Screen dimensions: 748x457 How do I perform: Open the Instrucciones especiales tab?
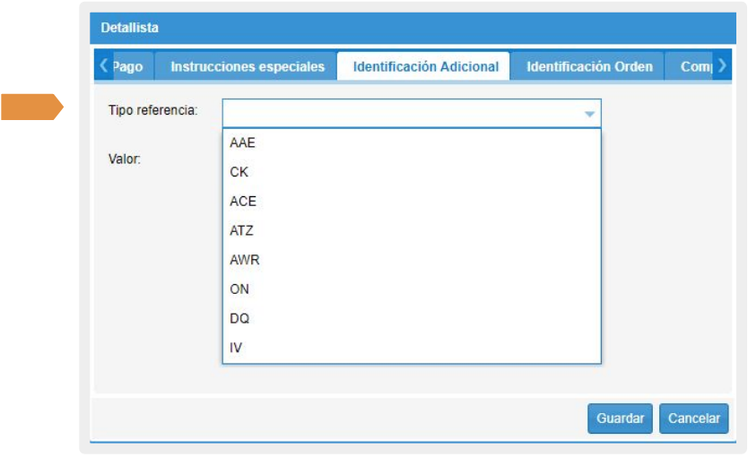click(248, 66)
